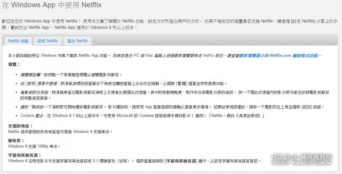Click the 瀏覽類型欄 bullet item
The width and height of the screenshot is (342, 174).
tap(71, 75)
